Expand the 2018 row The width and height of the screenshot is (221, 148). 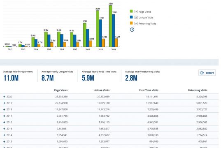pyautogui.click(x=4, y=109)
